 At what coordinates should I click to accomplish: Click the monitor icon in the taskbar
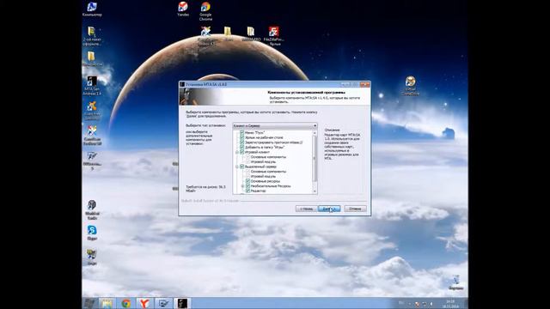(x=163, y=303)
